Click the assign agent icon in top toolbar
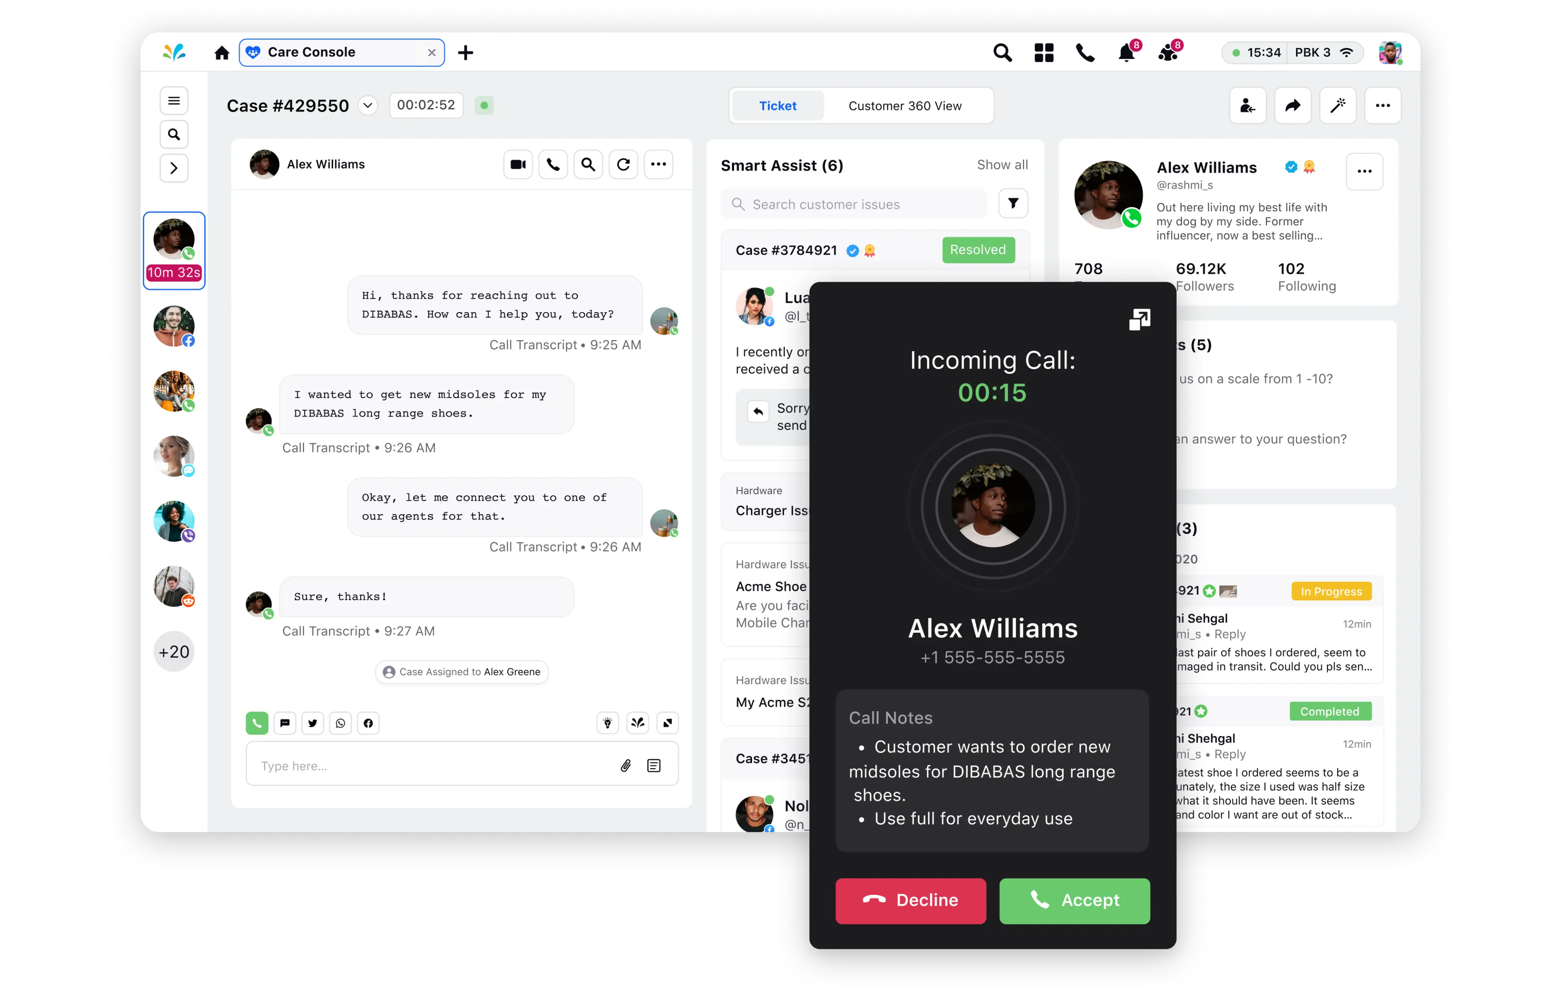Image resolution: width=1561 pixels, height=992 pixels. (x=1248, y=106)
